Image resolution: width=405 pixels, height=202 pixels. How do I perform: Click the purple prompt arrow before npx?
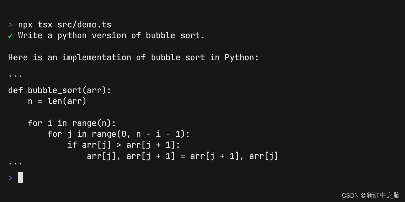click(11, 25)
